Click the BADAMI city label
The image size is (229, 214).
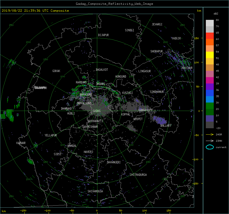click(x=101, y=84)
